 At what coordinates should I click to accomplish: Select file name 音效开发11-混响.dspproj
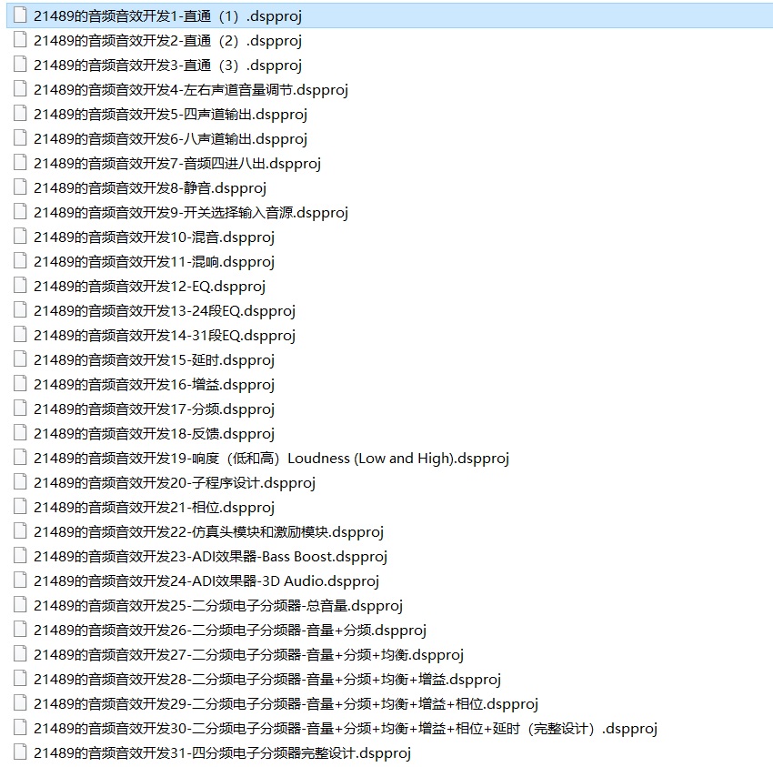[155, 262]
